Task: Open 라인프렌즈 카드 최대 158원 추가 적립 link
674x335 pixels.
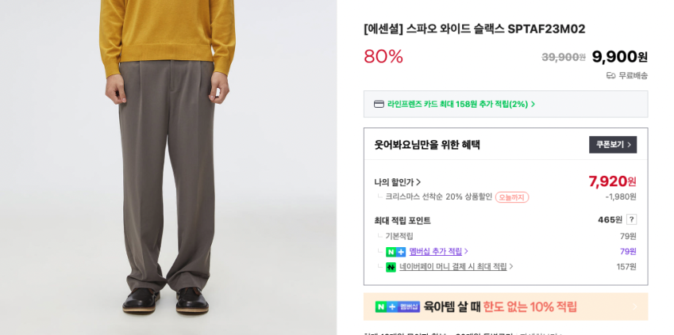Action: coord(457,105)
